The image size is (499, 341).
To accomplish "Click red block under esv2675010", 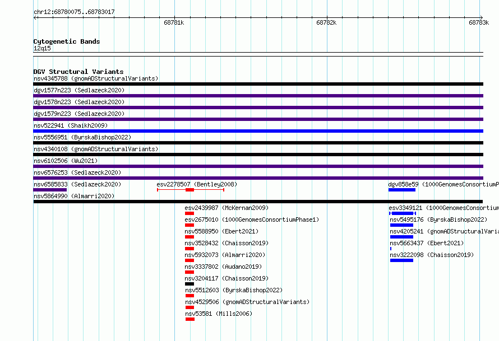I will (x=190, y=225).
